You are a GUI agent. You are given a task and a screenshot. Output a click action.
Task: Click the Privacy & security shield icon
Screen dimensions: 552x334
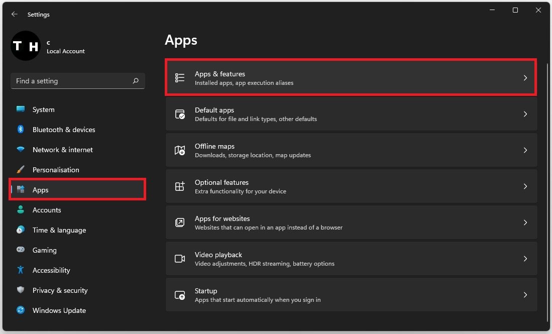(21, 290)
